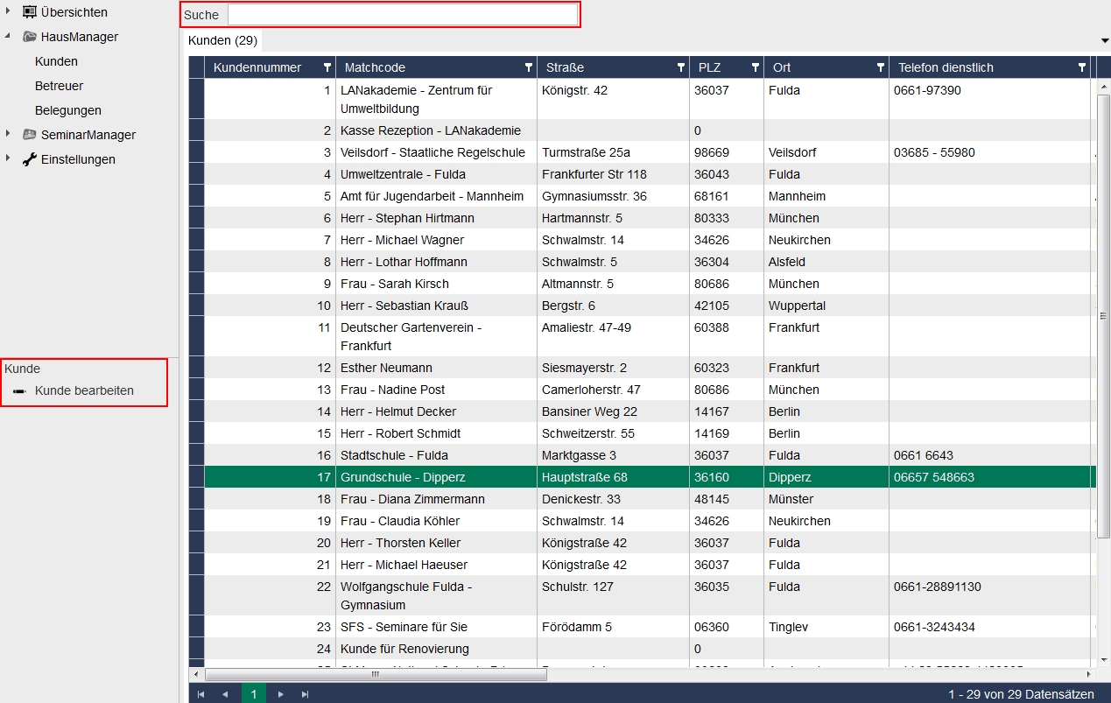The image size is (1111, 703).
Task: Open Belegungen under HausManager
Action: tap(67, 110)
